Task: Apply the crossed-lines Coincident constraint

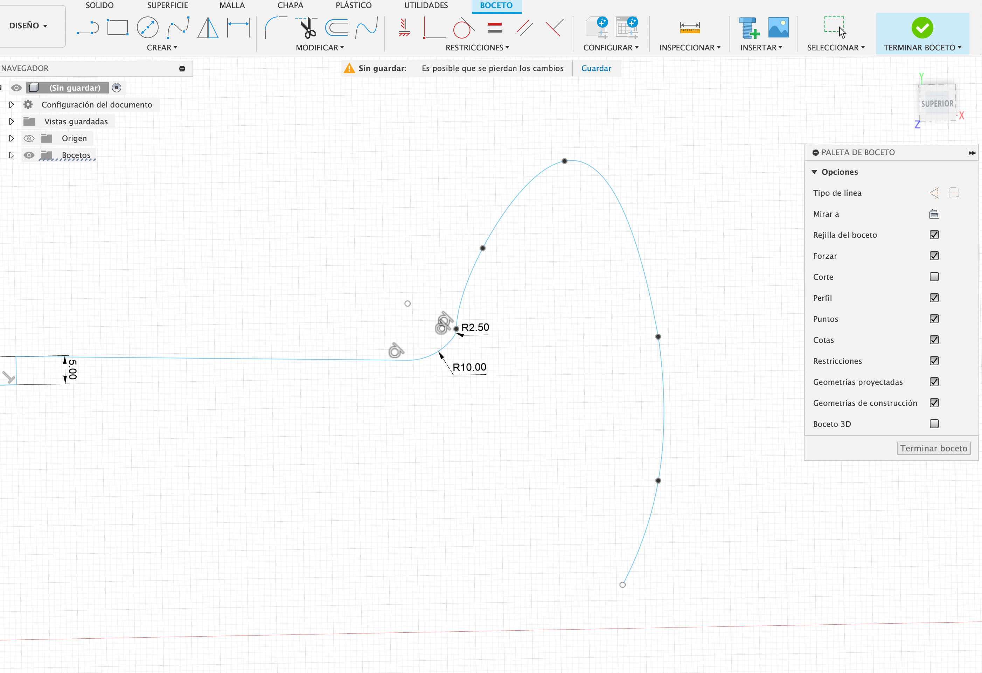Action: tap(555, 28)
